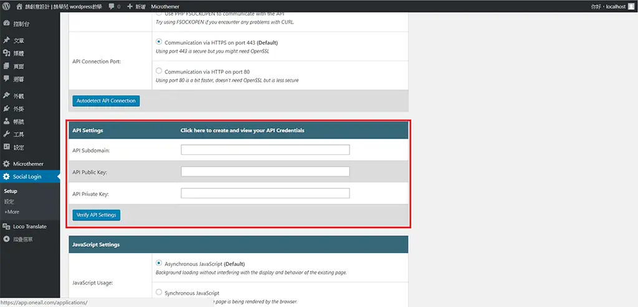Click the tools wrench icon in the sidebar
Screen dimensions: 638x307
(x=6, y=134)
